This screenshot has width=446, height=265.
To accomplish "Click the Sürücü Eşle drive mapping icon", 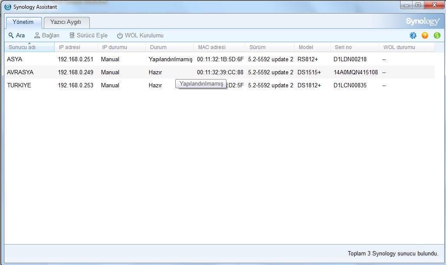I will coord(72,36).
